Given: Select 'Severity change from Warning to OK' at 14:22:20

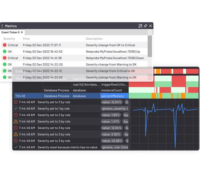Looking at the screenshot, I should coord(111,65).
